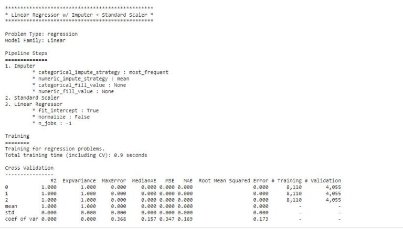The height and width of the screenshot is (229, 403).
Task: Select the '2. Standard Scaler' step
Action: 32,98
